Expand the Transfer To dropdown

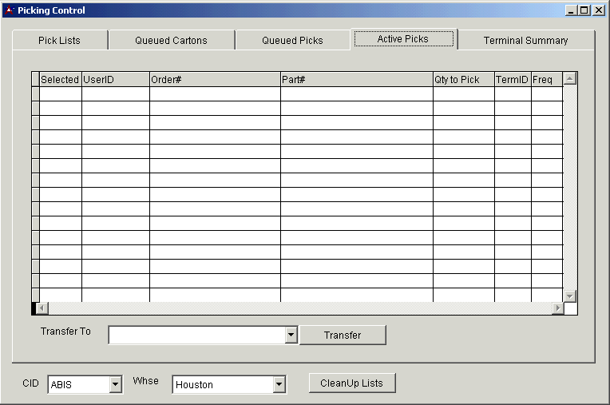(x=291, y=336)
